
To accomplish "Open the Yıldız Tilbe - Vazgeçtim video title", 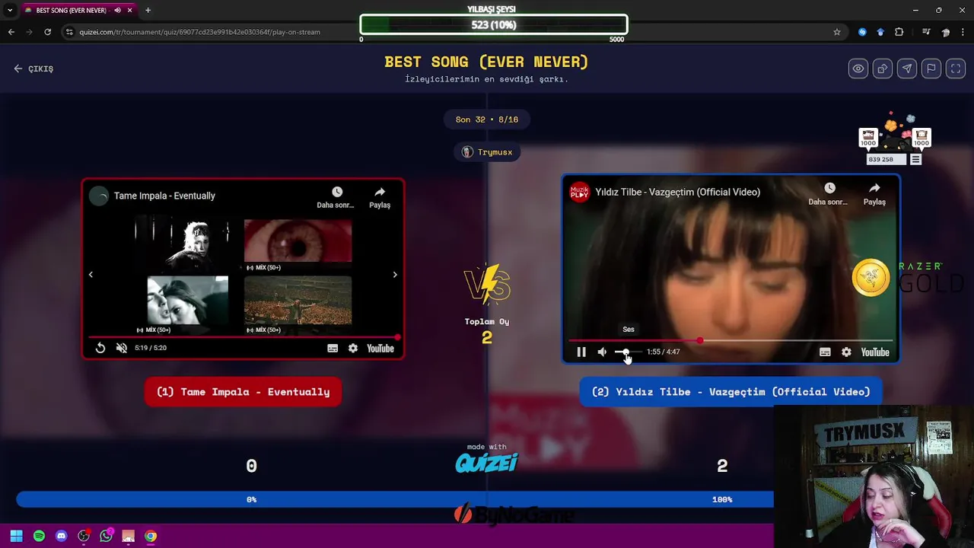I will coord(677,192).
